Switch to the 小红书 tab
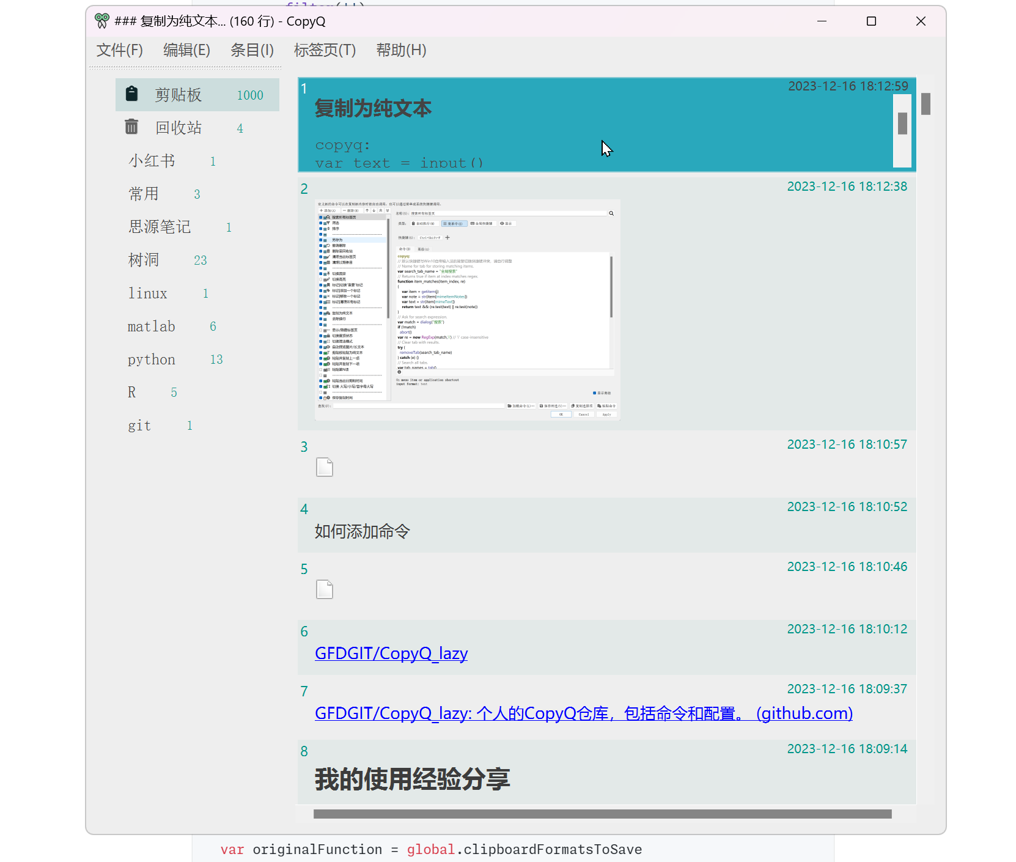 pos(152,161)
